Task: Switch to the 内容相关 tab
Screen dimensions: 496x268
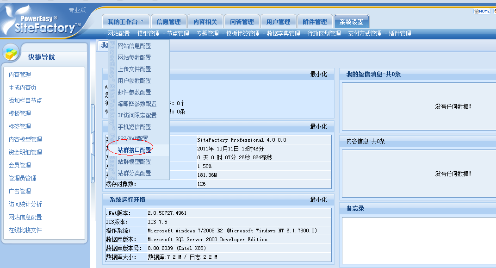Action: point(205,22)
